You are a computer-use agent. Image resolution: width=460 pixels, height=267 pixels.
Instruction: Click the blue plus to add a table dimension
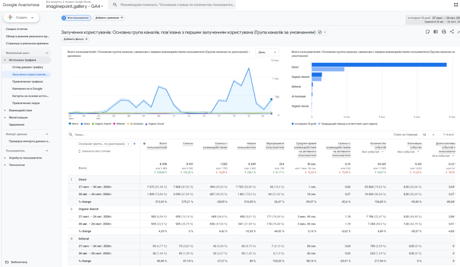134,144
